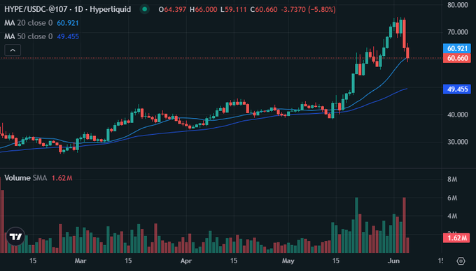Click the Jun label on time axis
The width and height of the screenshot is (476, 271).
pyautogui.click(x=393, y=261)
